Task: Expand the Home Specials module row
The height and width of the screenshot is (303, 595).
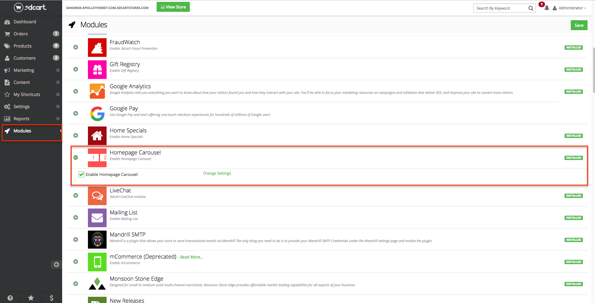Action: pos(76,135)
